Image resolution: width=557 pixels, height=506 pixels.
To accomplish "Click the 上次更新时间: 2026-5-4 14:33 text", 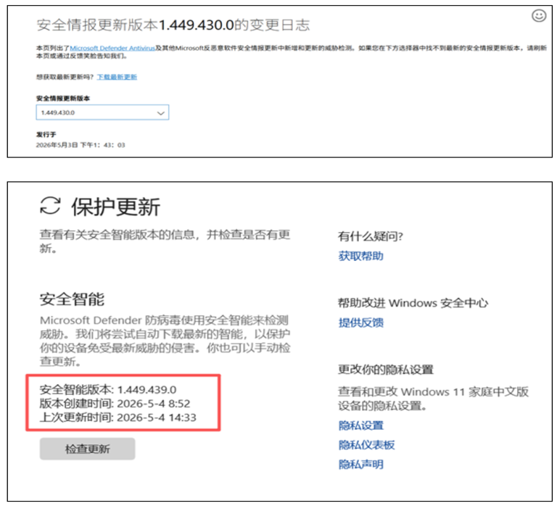I will (x=118, y=418).
